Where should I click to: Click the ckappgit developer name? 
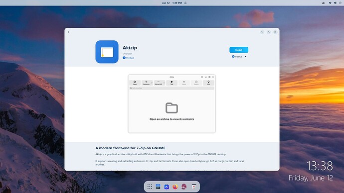point(127,54)
